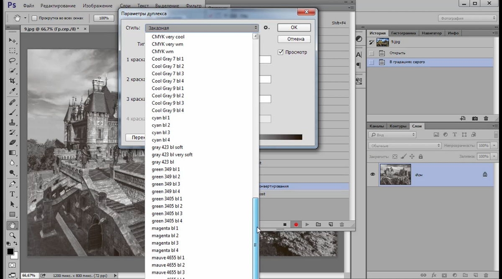Select the Dodge tool

(13, 173)
